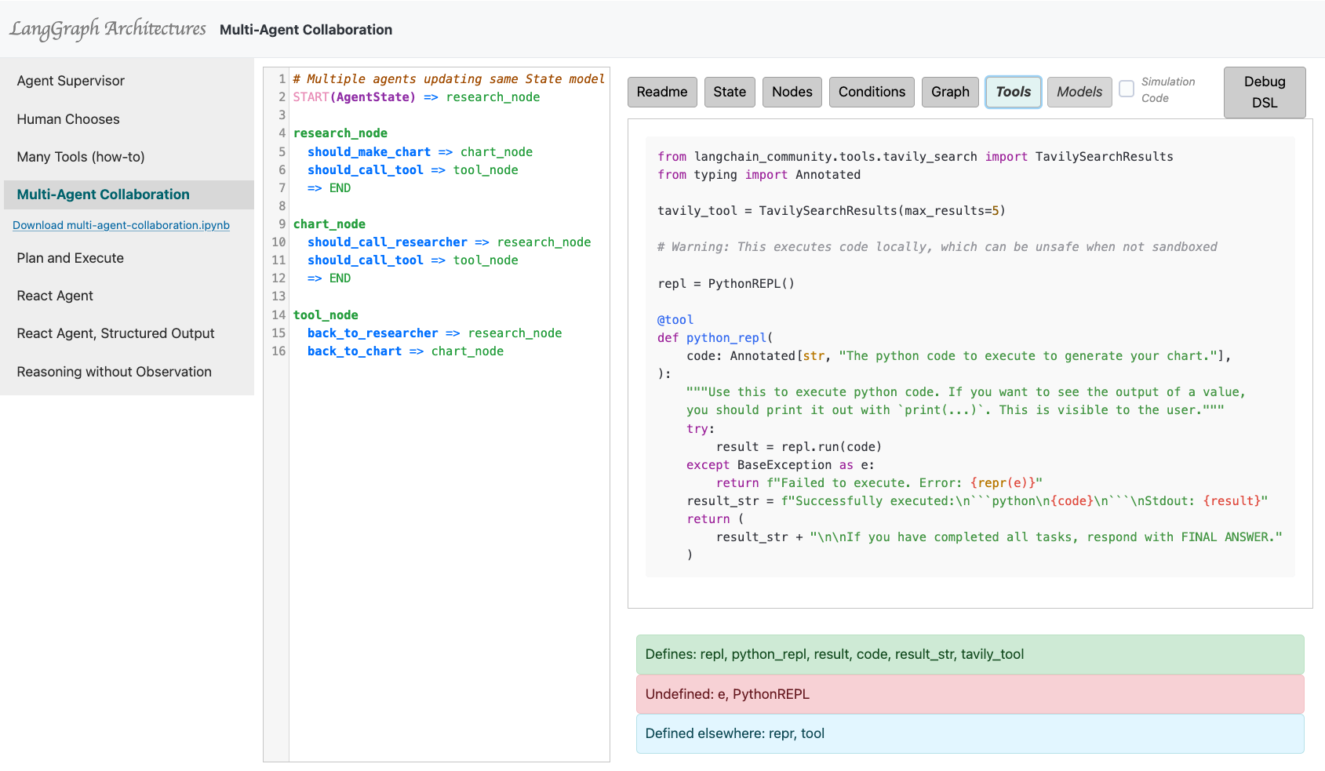Select Plan and Execute architecture
The height and width of the screenshot is (771, 1325).
(x=71, y=258)
